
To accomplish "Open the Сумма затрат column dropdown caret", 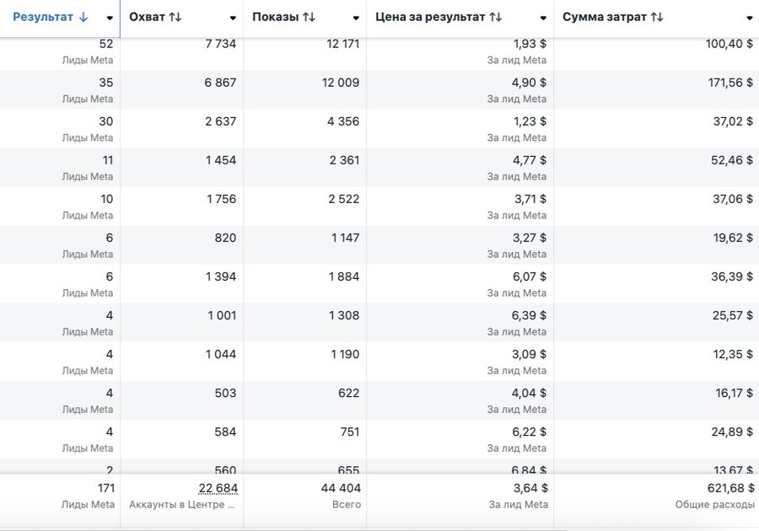I will click(x=750, y=18).
